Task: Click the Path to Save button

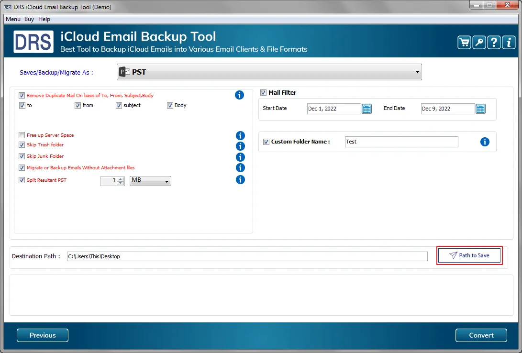Action: coord(469,255)
